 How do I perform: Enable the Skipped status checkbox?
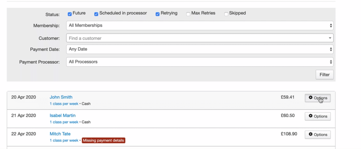point(226,14)
